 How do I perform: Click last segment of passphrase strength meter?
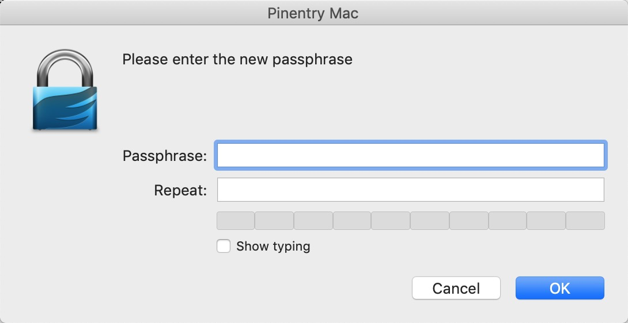tap(585, 221)
